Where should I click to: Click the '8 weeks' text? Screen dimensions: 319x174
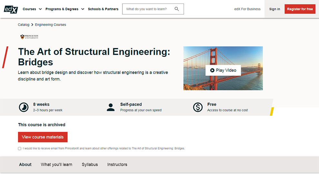point(41,104)
